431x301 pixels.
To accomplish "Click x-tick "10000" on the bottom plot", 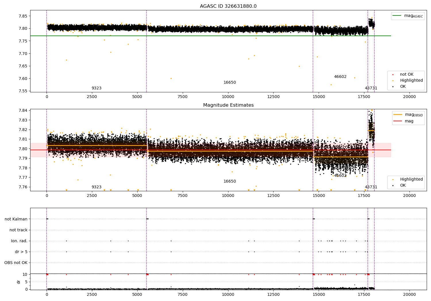I will [228, 294].
